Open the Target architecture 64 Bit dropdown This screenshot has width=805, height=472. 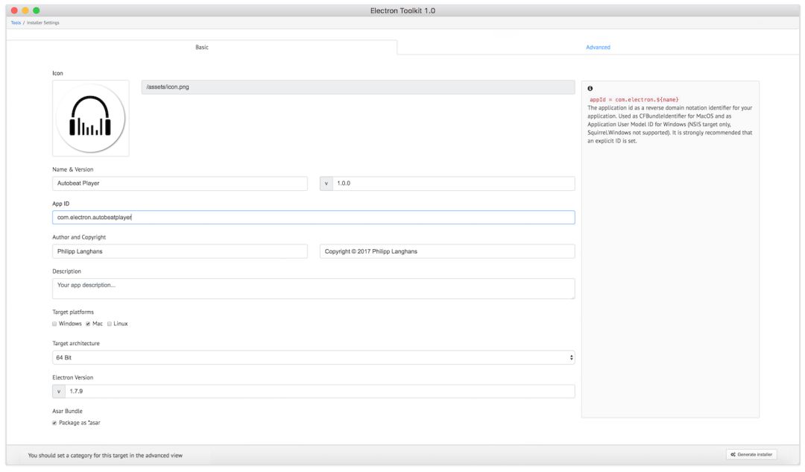313,357
